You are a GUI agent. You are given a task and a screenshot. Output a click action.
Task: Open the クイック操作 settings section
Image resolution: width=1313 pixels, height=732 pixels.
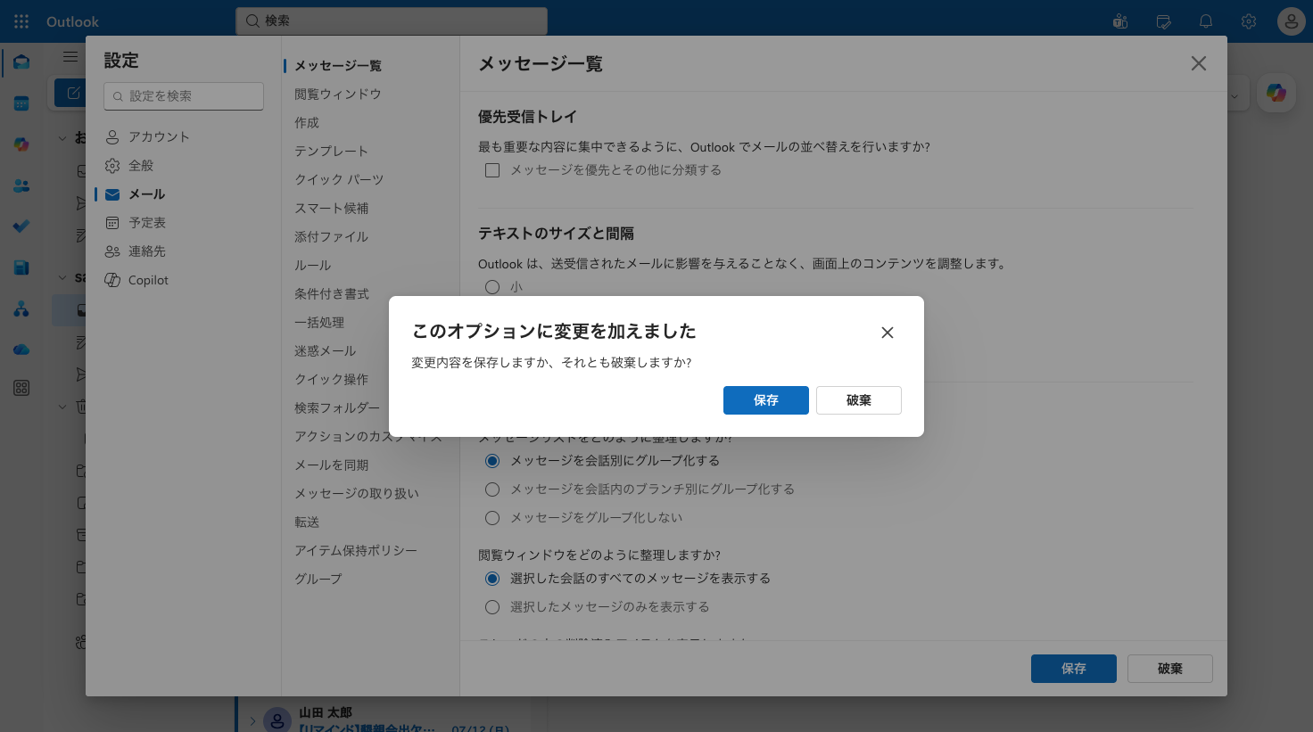[332, 380]
